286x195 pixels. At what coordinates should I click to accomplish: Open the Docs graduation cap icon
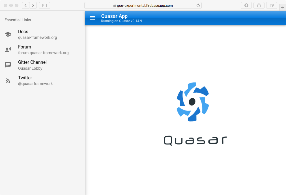coord(8,34)
